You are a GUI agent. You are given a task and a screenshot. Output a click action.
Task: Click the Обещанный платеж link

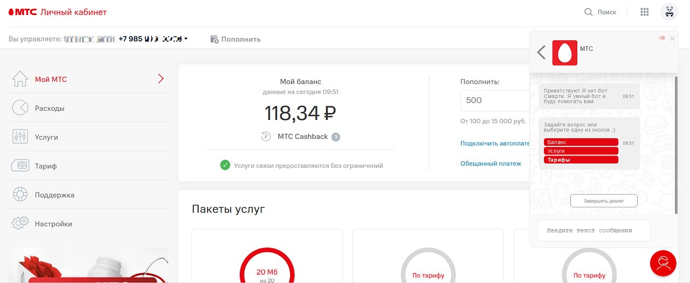point(491,164)
